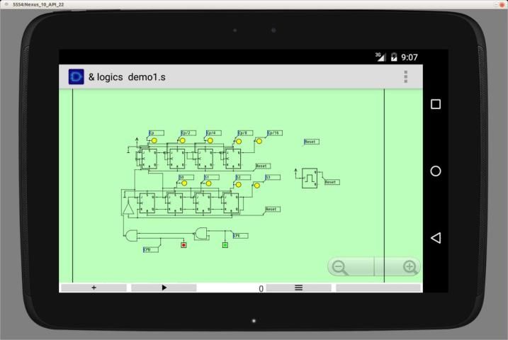Tap the Android recent apps square button
This screenshot has width=508, height=340.
coord(436,104)
